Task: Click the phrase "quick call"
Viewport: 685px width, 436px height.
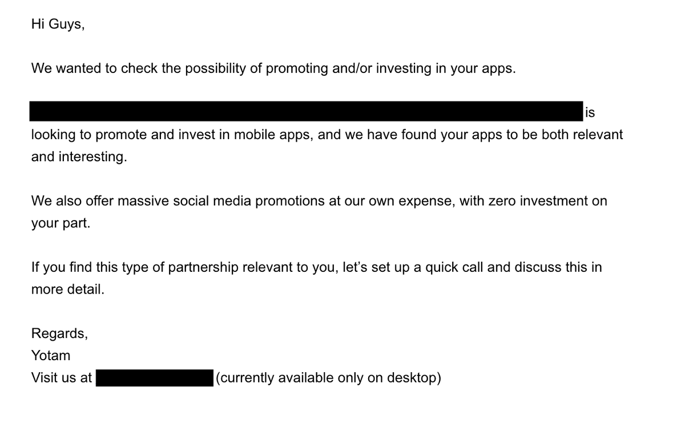Action: tap(453, 267)
